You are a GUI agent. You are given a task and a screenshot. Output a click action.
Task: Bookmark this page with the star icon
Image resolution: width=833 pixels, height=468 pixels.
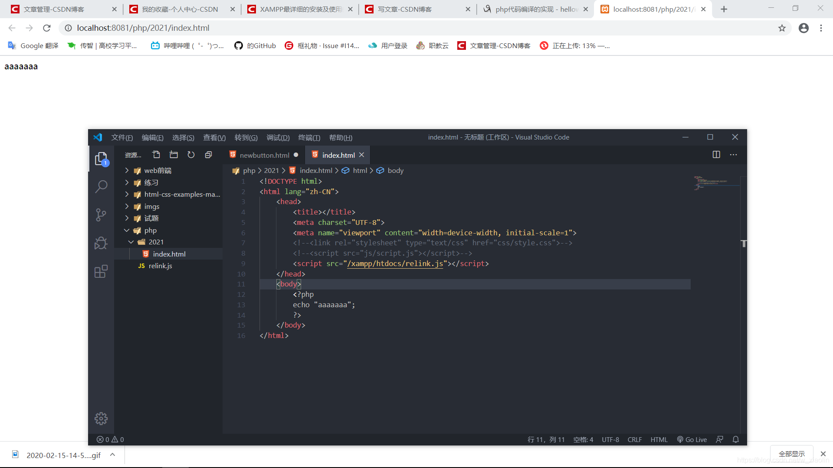782,28
